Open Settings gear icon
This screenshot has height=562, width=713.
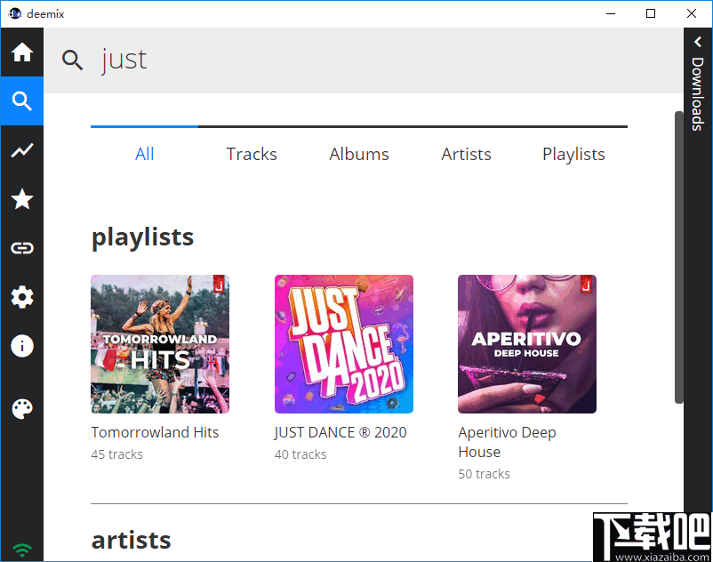pos(22,297)
